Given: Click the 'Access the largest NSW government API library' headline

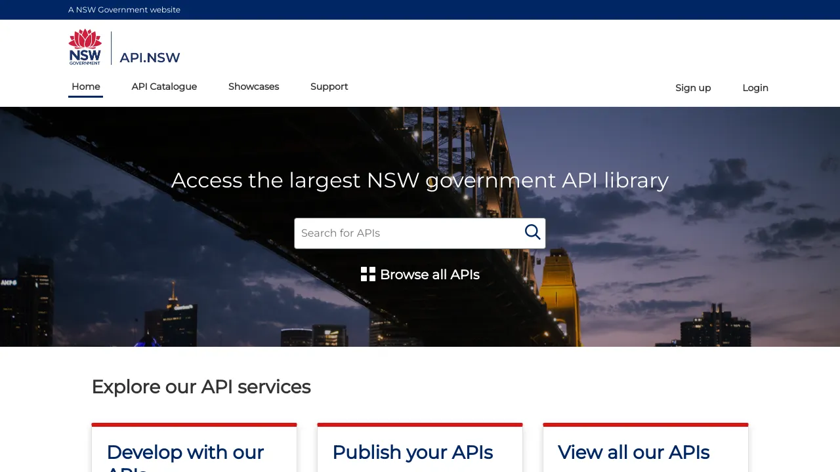Looking at the screenshot, I should 420,180.
